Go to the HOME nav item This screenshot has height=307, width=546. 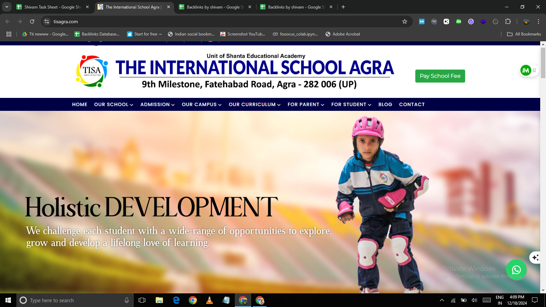[x=80, y=104]
